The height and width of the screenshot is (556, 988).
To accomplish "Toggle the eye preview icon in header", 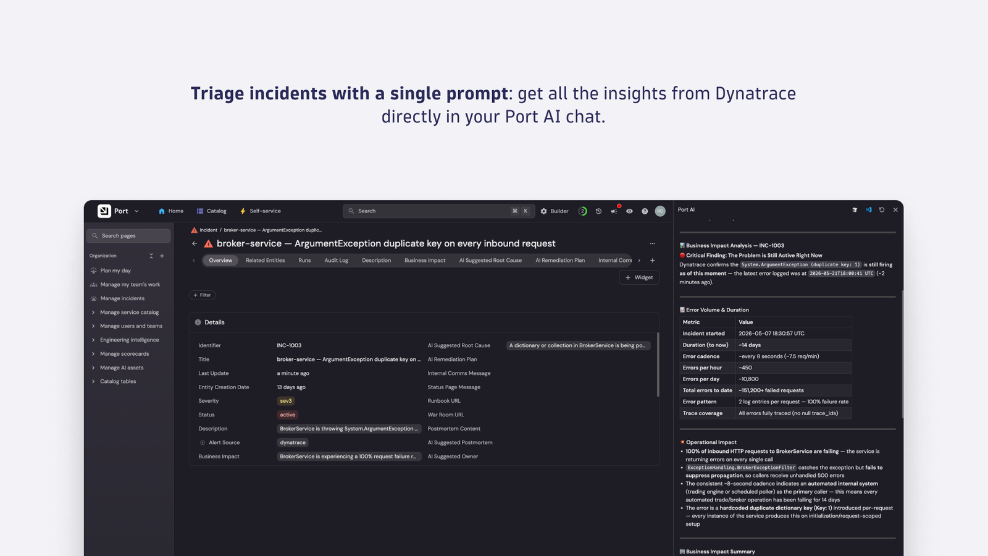I will 629,211.
